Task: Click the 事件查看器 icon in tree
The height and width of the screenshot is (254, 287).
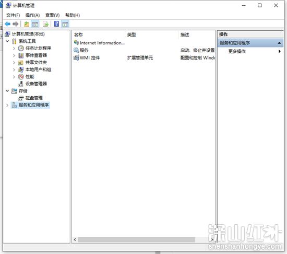Action: 21,55
